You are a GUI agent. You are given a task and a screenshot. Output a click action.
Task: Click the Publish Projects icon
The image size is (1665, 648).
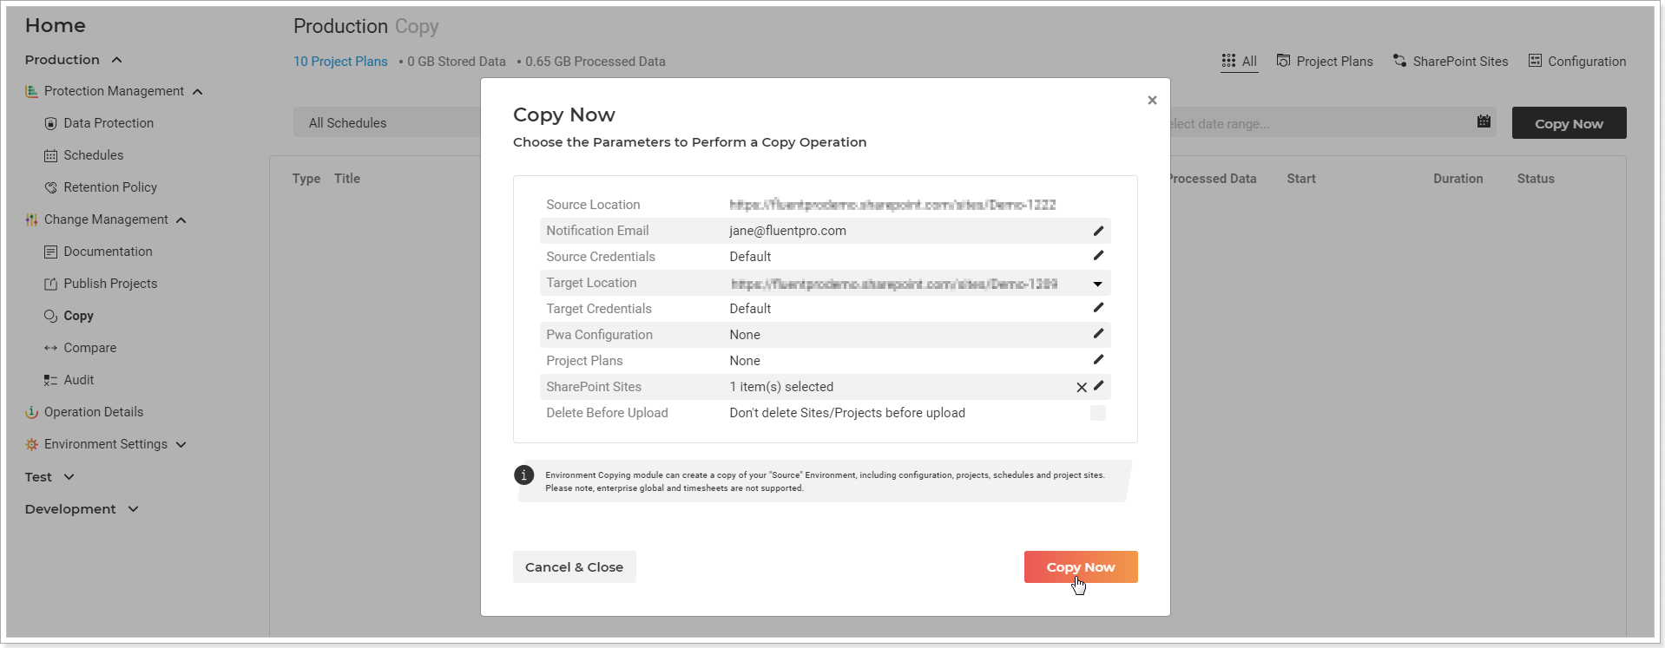tap(50, 284)
